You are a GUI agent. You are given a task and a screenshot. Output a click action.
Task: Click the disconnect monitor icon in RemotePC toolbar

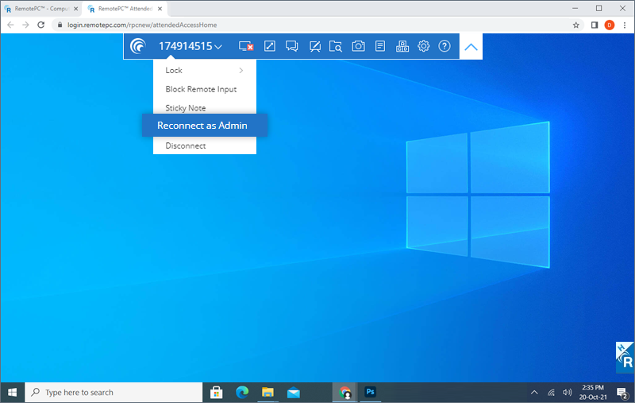(246, 46)
